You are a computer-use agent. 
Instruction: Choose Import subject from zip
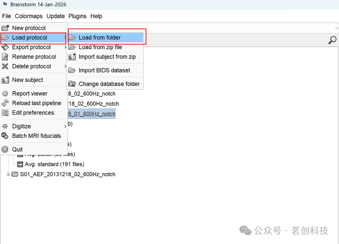106,57
